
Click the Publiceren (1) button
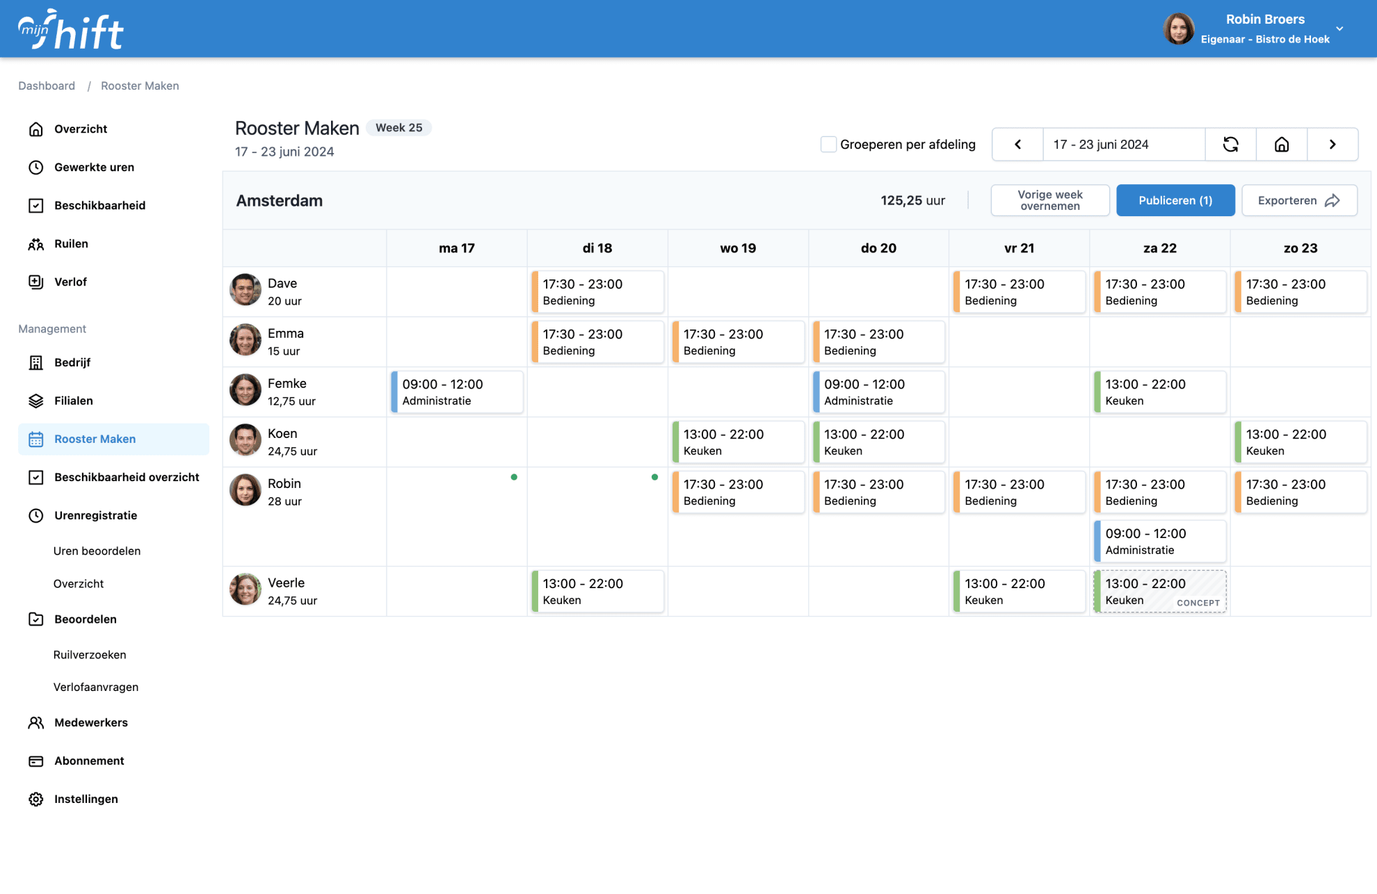[1175, 201]
